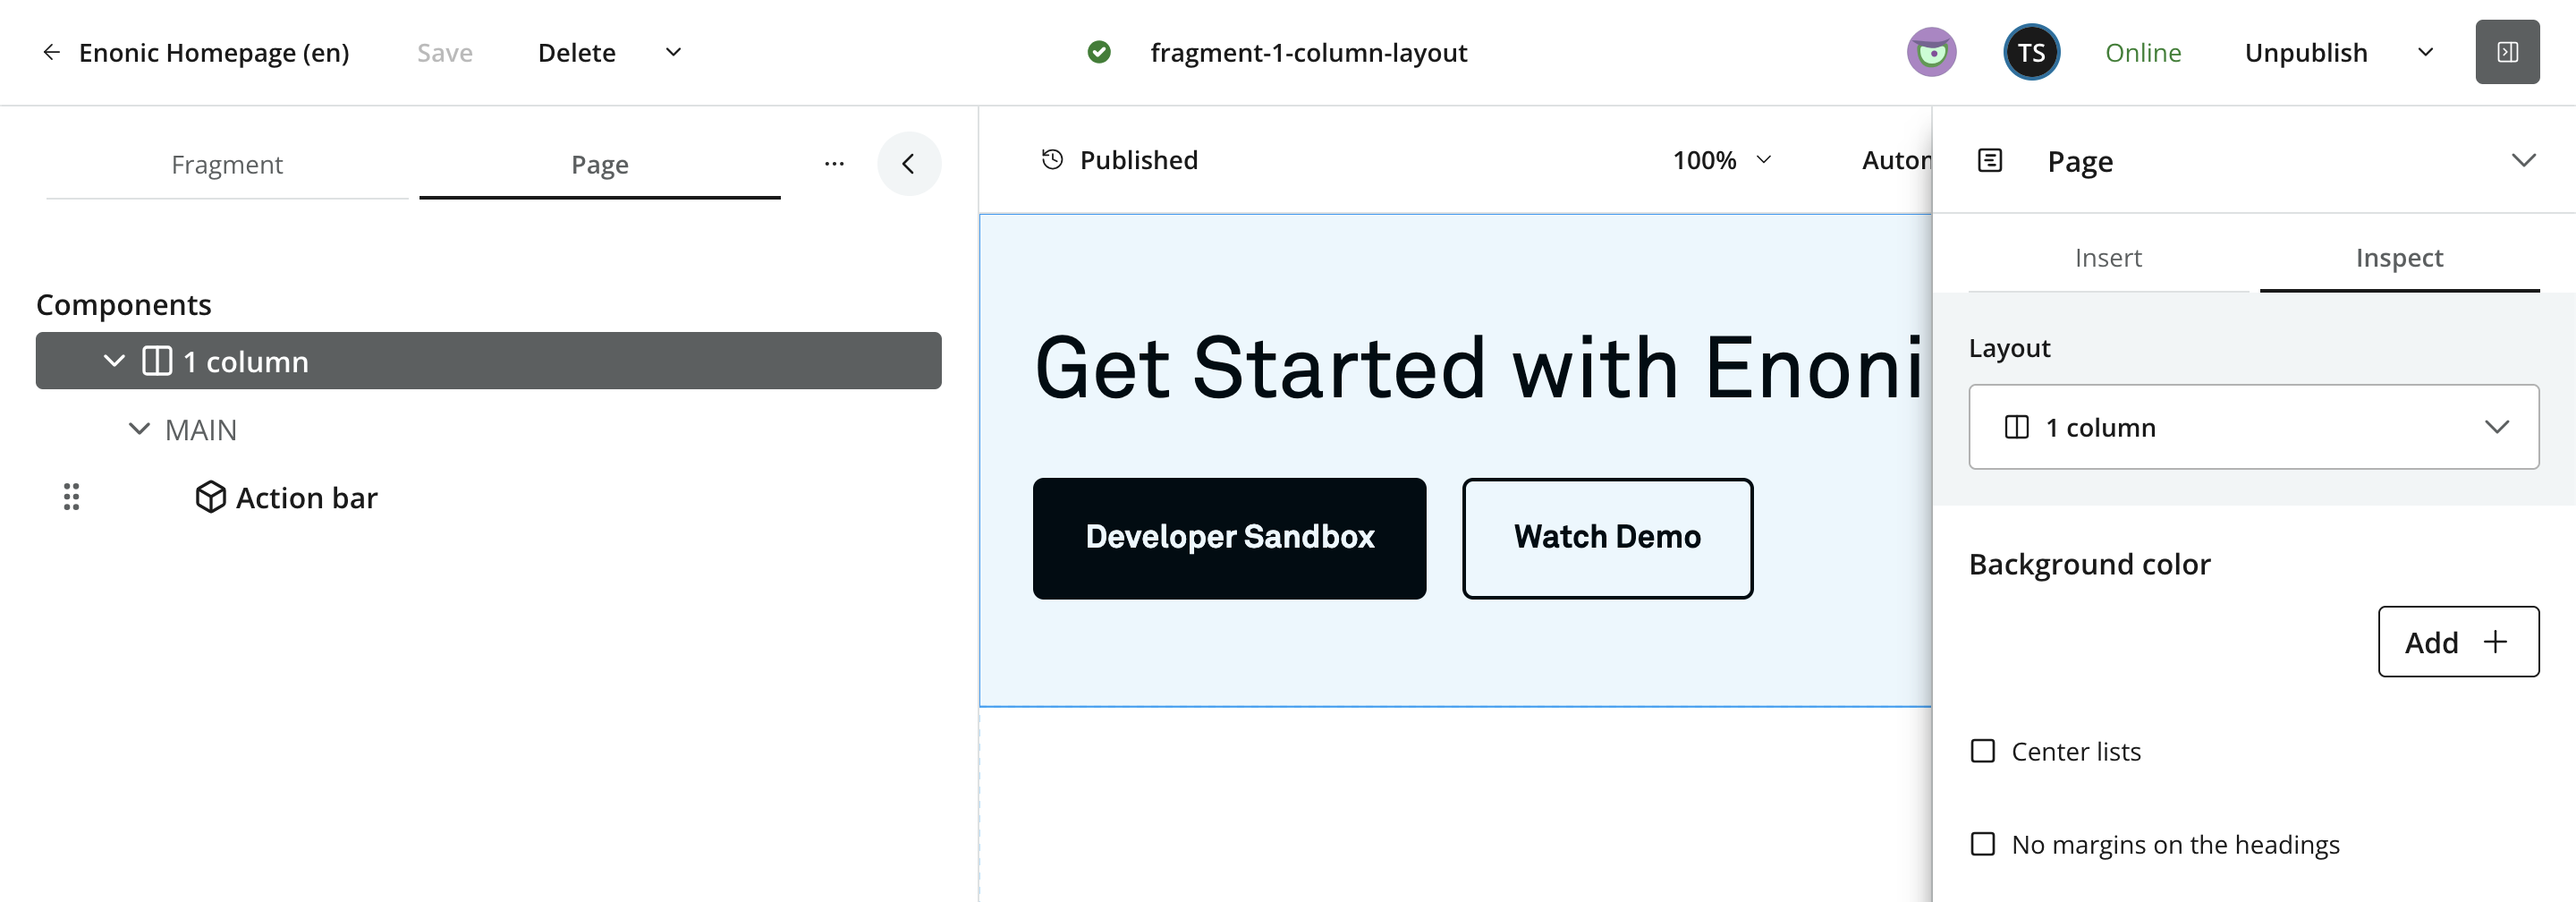Collapse the 1 column tree node
Image resolution: width=2576 pixels, height=902 pixels.
(x=114, y=361)
